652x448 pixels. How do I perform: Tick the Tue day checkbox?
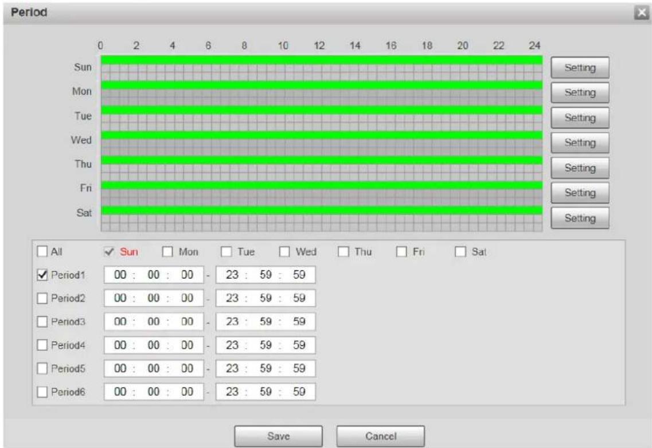[226, 252]
